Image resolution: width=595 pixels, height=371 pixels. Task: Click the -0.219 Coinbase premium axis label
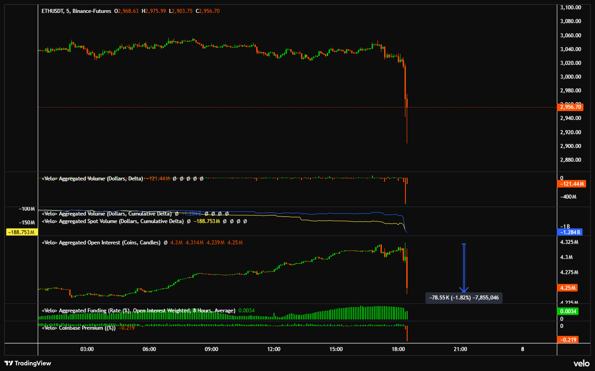tap(568, 340)
